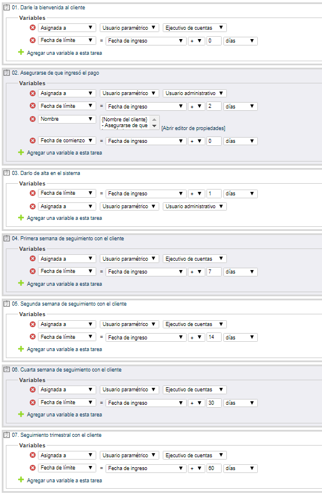Remove the Fecha de comienzo variable in task 02
322x494 pixels.
pos(33,141)
